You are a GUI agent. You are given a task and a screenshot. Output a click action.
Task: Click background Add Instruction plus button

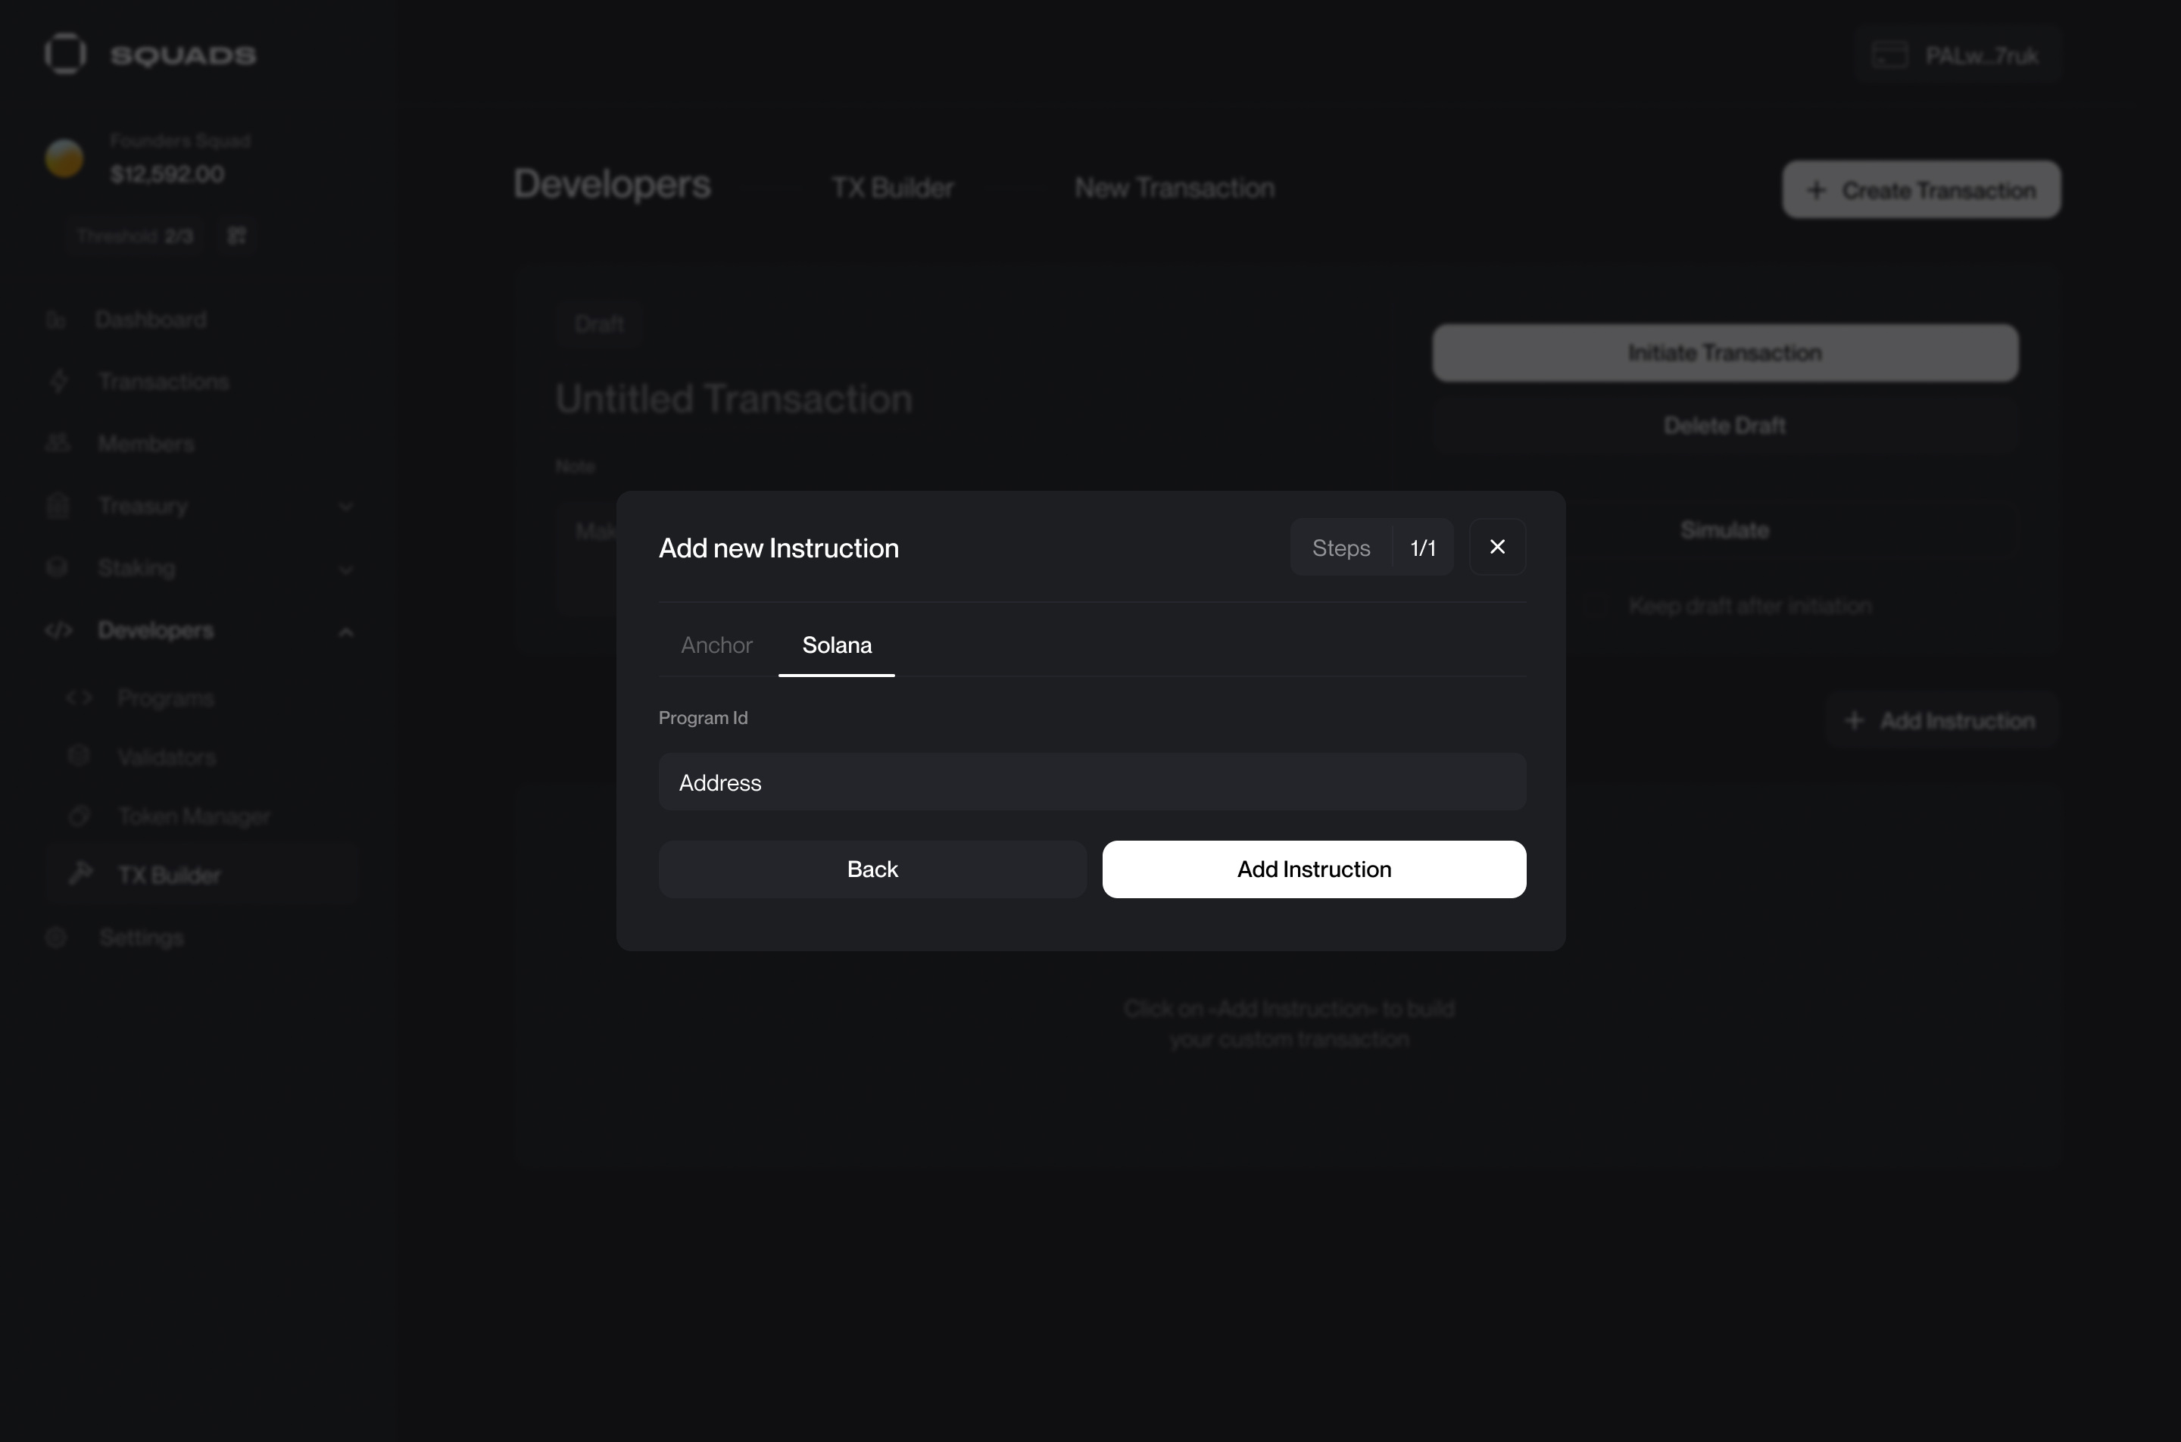coord(1941,720)
